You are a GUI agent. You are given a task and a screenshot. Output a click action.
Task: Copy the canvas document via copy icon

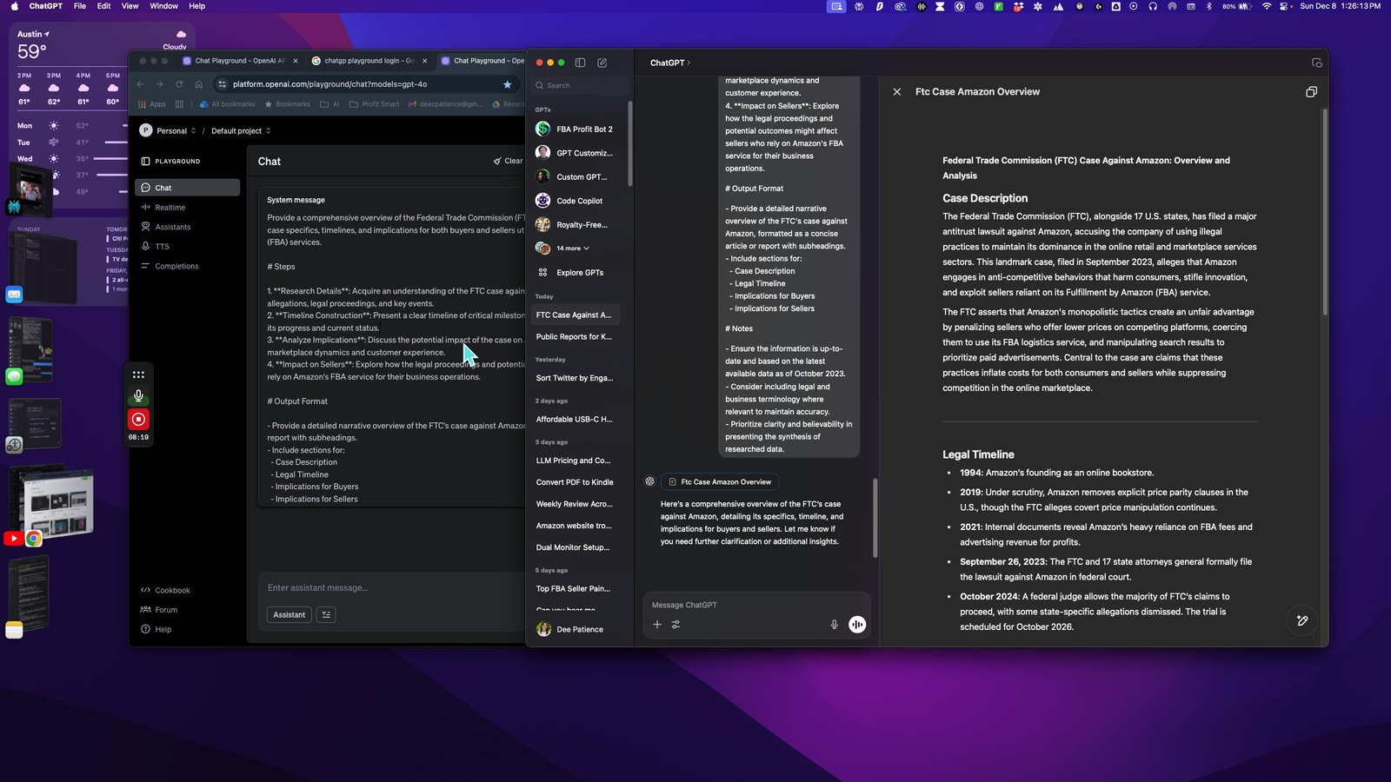1311,91
